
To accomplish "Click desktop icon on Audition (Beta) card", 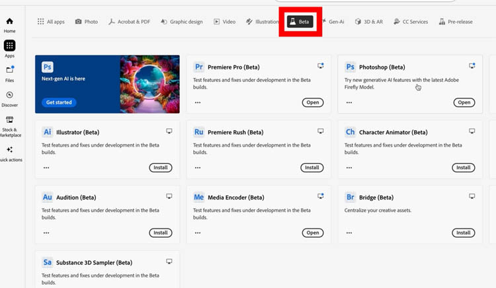I will [x=169, y=196].
